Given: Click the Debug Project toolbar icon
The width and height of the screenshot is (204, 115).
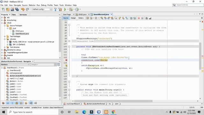Looking at the screenshot, I should (x=71, y=9).
